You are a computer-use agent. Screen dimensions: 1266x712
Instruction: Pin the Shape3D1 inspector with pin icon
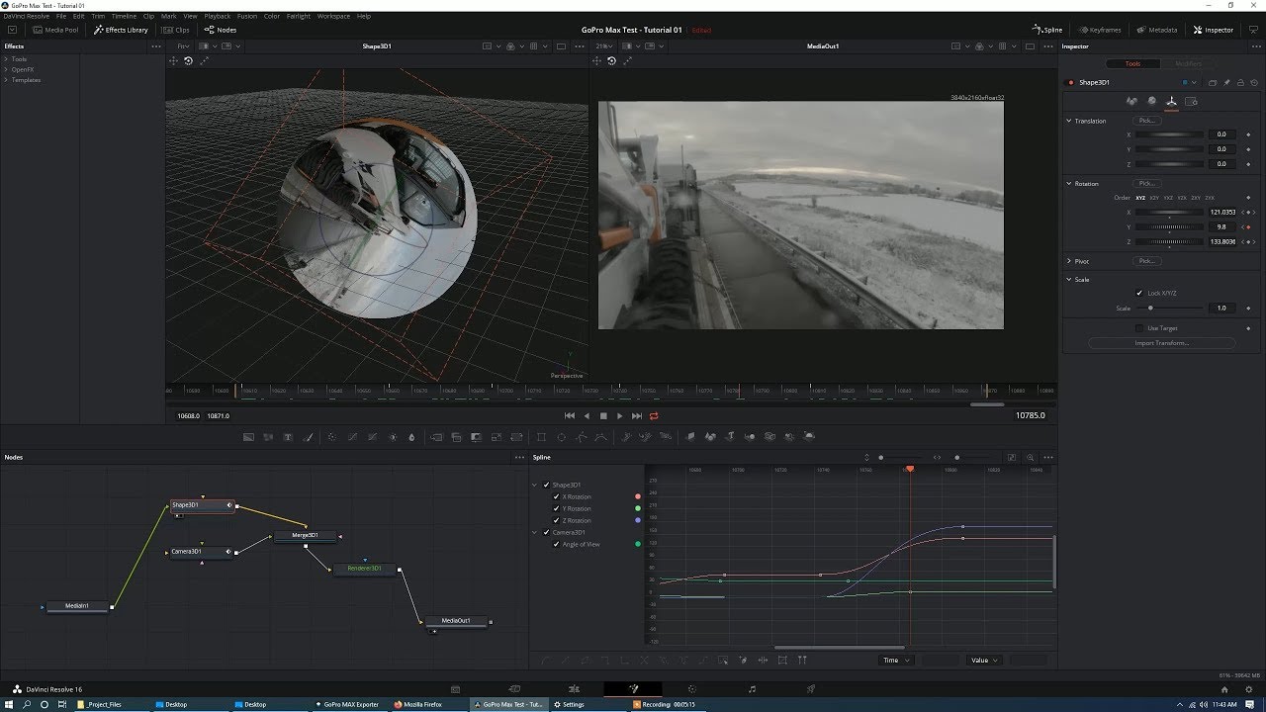(x=1226, y=83)
